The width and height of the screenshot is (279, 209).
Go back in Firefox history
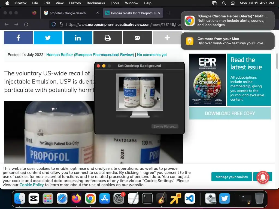(x=7, y=24)
